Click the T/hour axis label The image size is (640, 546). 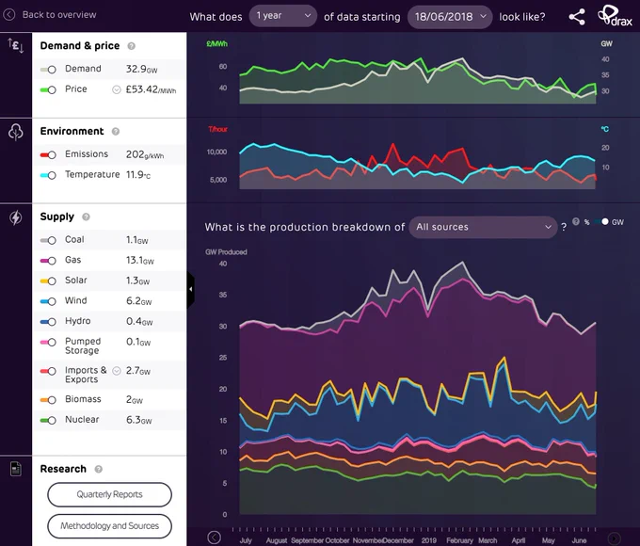218,129
